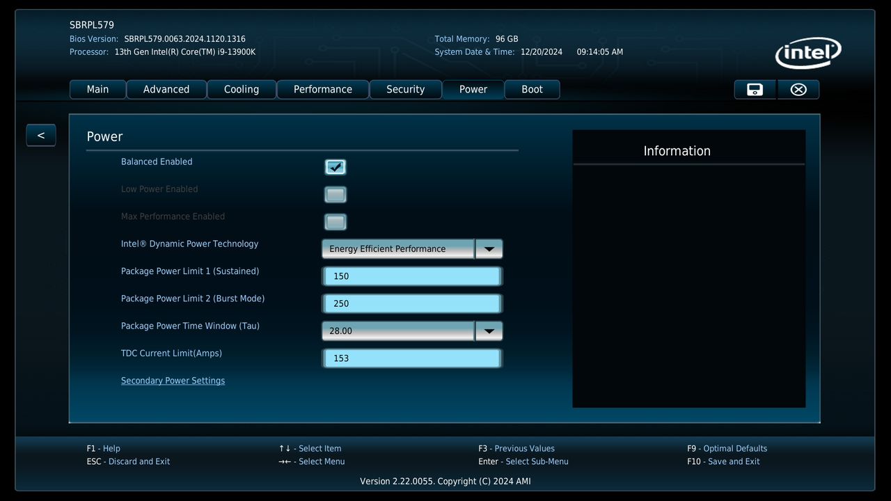
Task: Click the Version 2.22.0055 copyright text
Action: [445, 482]
